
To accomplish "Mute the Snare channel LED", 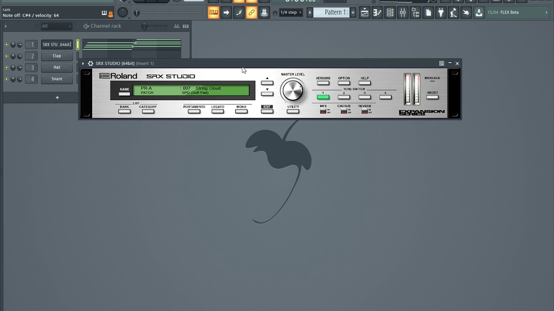I will point(6,79).
